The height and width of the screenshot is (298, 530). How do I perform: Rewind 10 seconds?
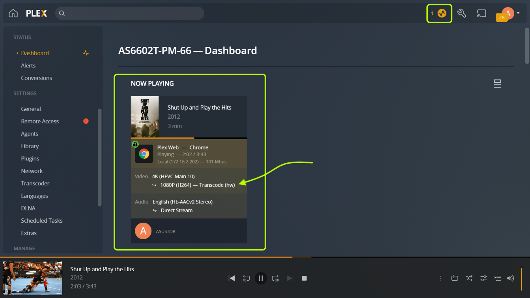[246, 278]
